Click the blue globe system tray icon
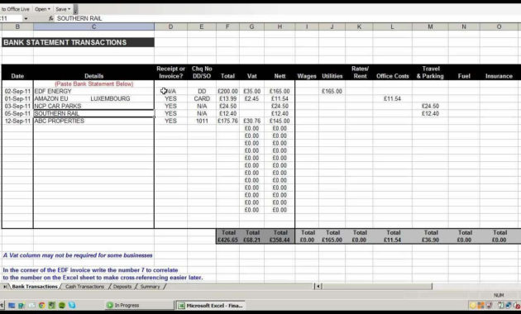521x314 pixels. (x=509, y=305)
